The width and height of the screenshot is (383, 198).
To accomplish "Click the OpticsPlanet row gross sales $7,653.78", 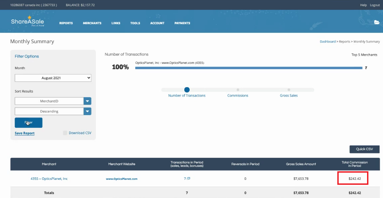I will click(301, 179).
